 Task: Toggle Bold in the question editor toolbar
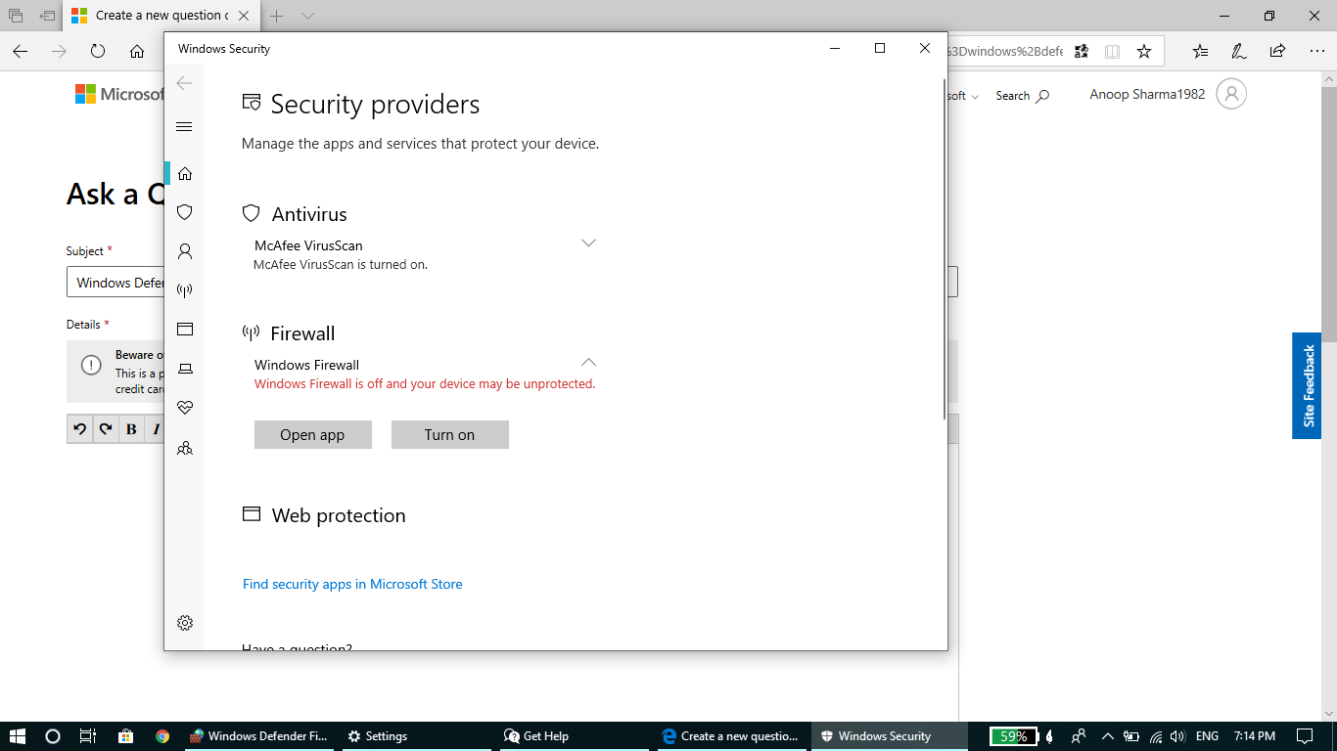[x=131, y=429]
